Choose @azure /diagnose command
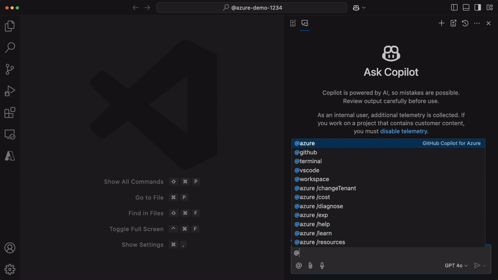 (x=388, y=206)
